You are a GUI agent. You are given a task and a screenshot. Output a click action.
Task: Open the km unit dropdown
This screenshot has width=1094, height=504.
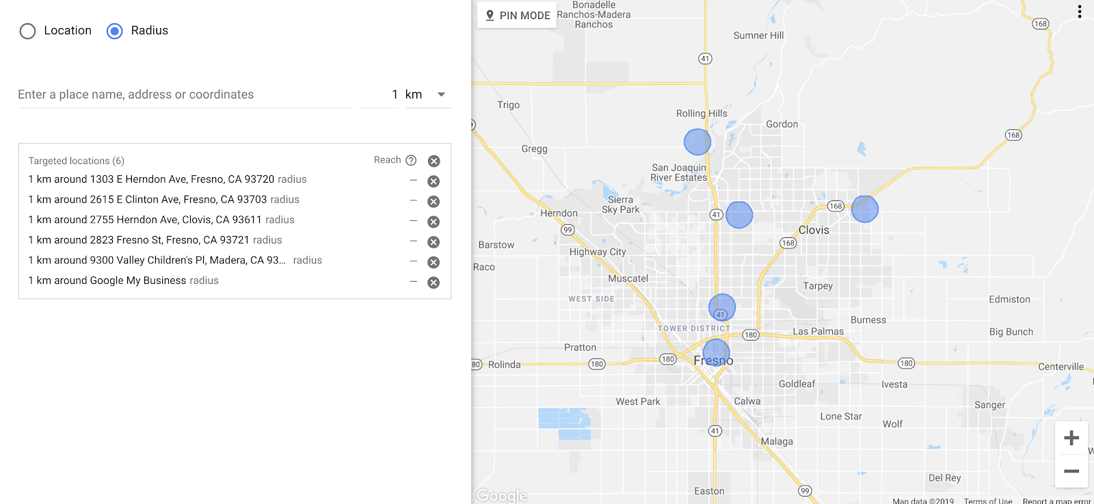pyautogui.click(x=428, y=94)
